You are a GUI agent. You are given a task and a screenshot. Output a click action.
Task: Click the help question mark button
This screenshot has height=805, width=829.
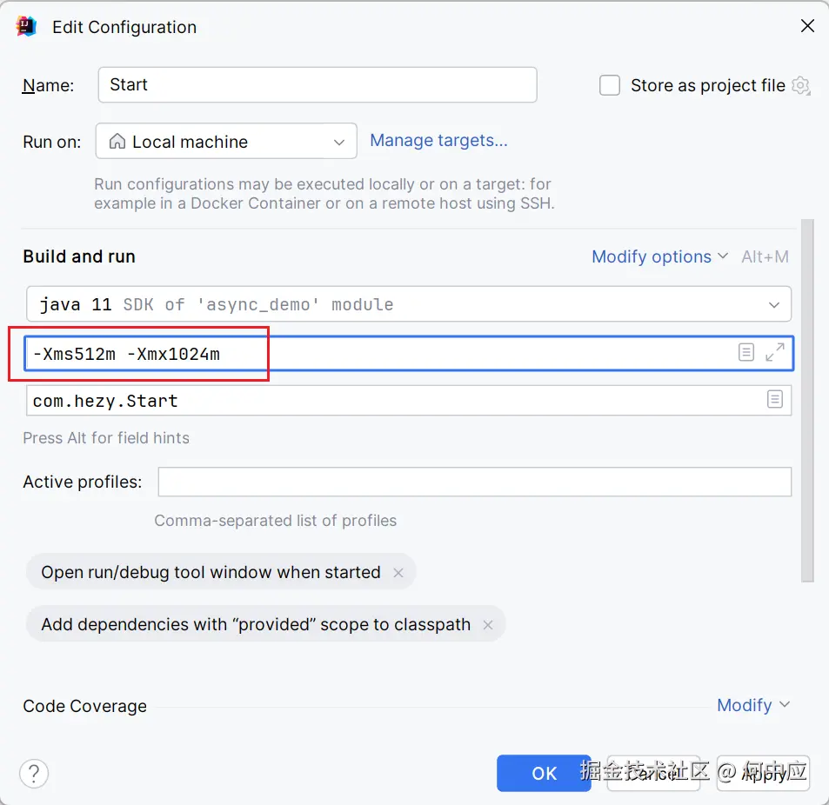(x=34, y=773)
